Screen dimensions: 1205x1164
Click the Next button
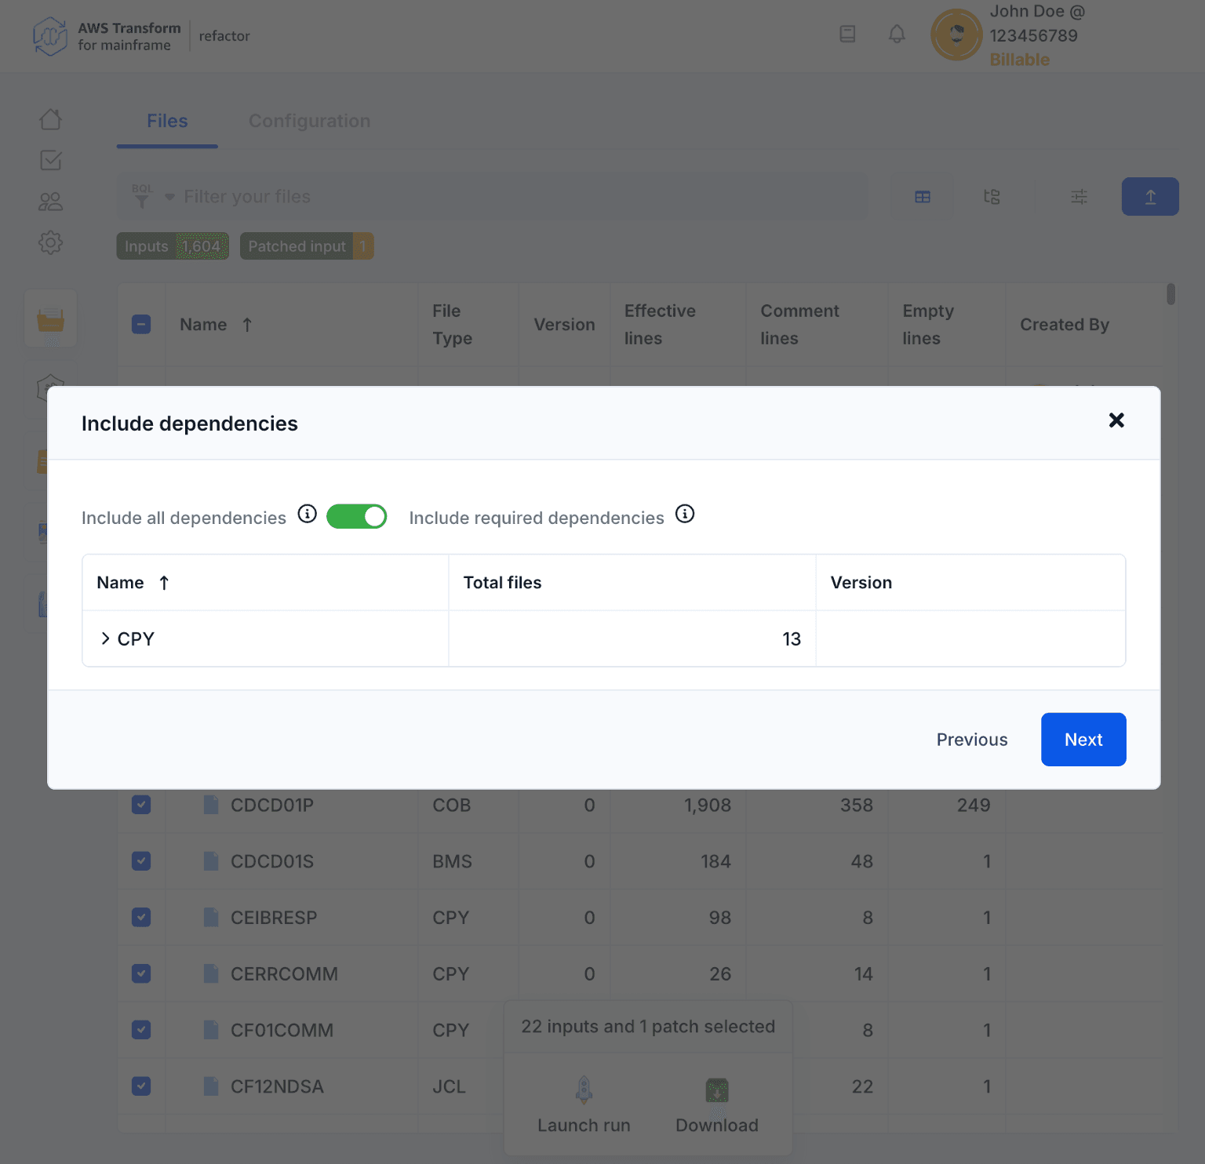(1083, 740)
